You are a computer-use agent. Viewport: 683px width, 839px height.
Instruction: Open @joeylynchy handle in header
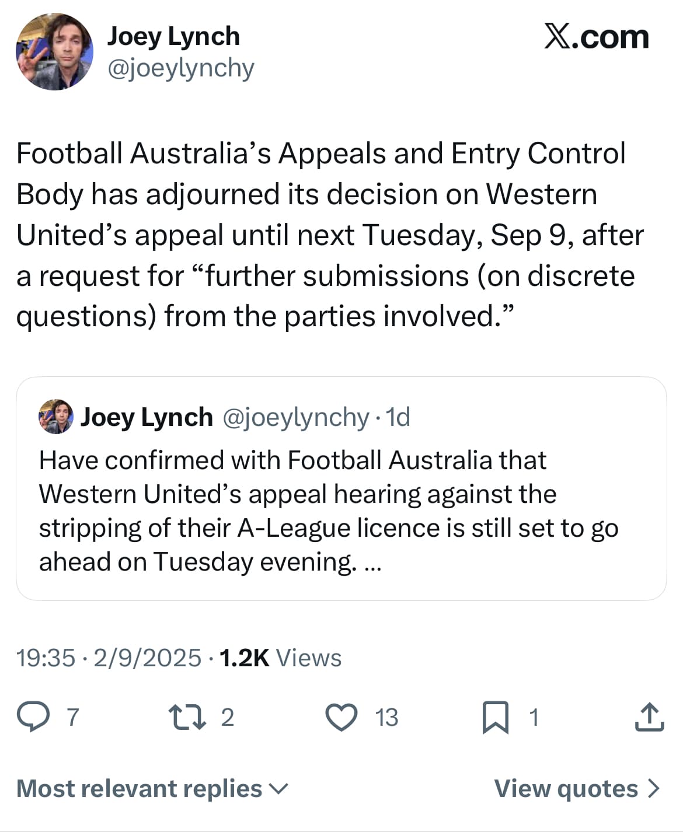click(x=181, y=68)
